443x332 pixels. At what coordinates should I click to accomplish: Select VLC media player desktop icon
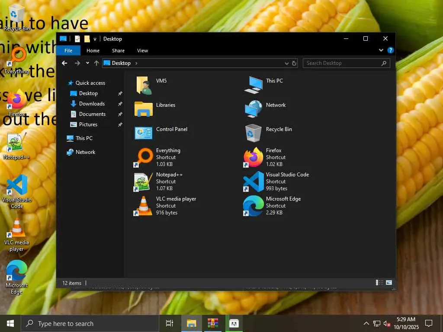(17, 235)
